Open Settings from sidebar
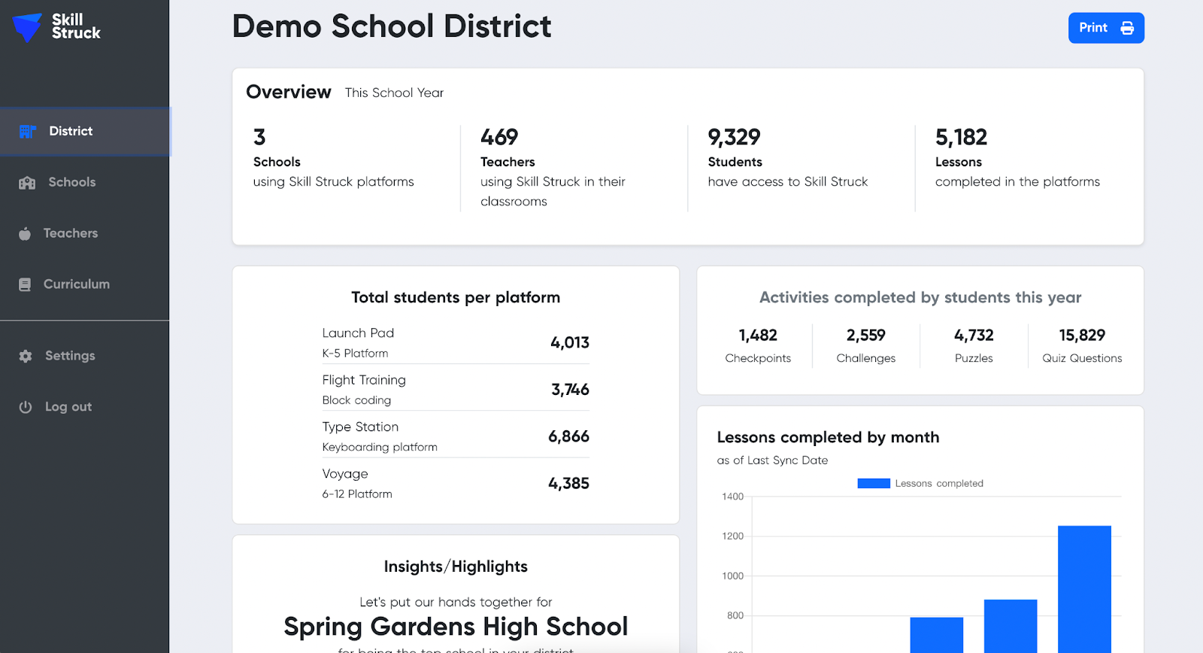The height and width of the screenshot is (653, 1203). pyautogui.click(x=85, y=356)
